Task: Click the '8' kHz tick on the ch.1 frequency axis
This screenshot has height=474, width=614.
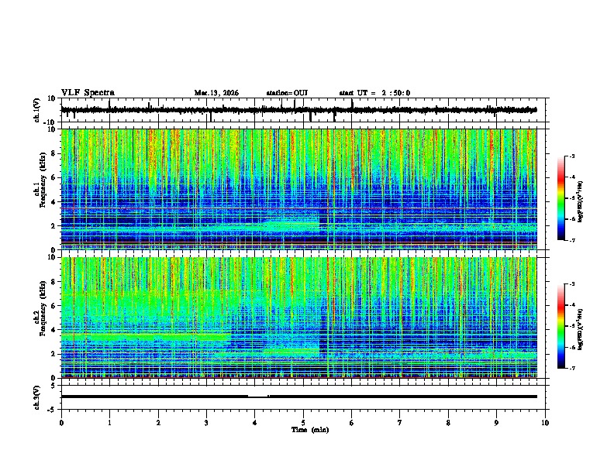Action: click(x=53, y=153)
